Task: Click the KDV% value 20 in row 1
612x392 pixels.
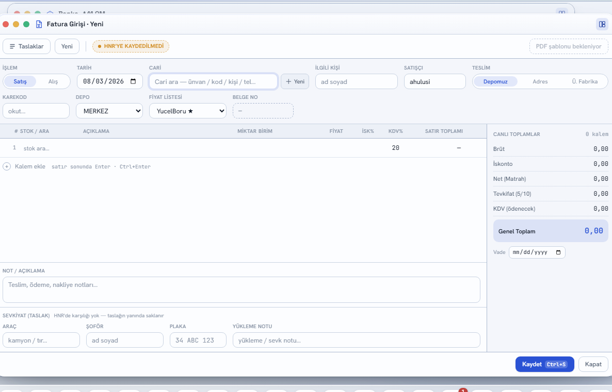Action: pyautogui.click(x=395, y=148)
